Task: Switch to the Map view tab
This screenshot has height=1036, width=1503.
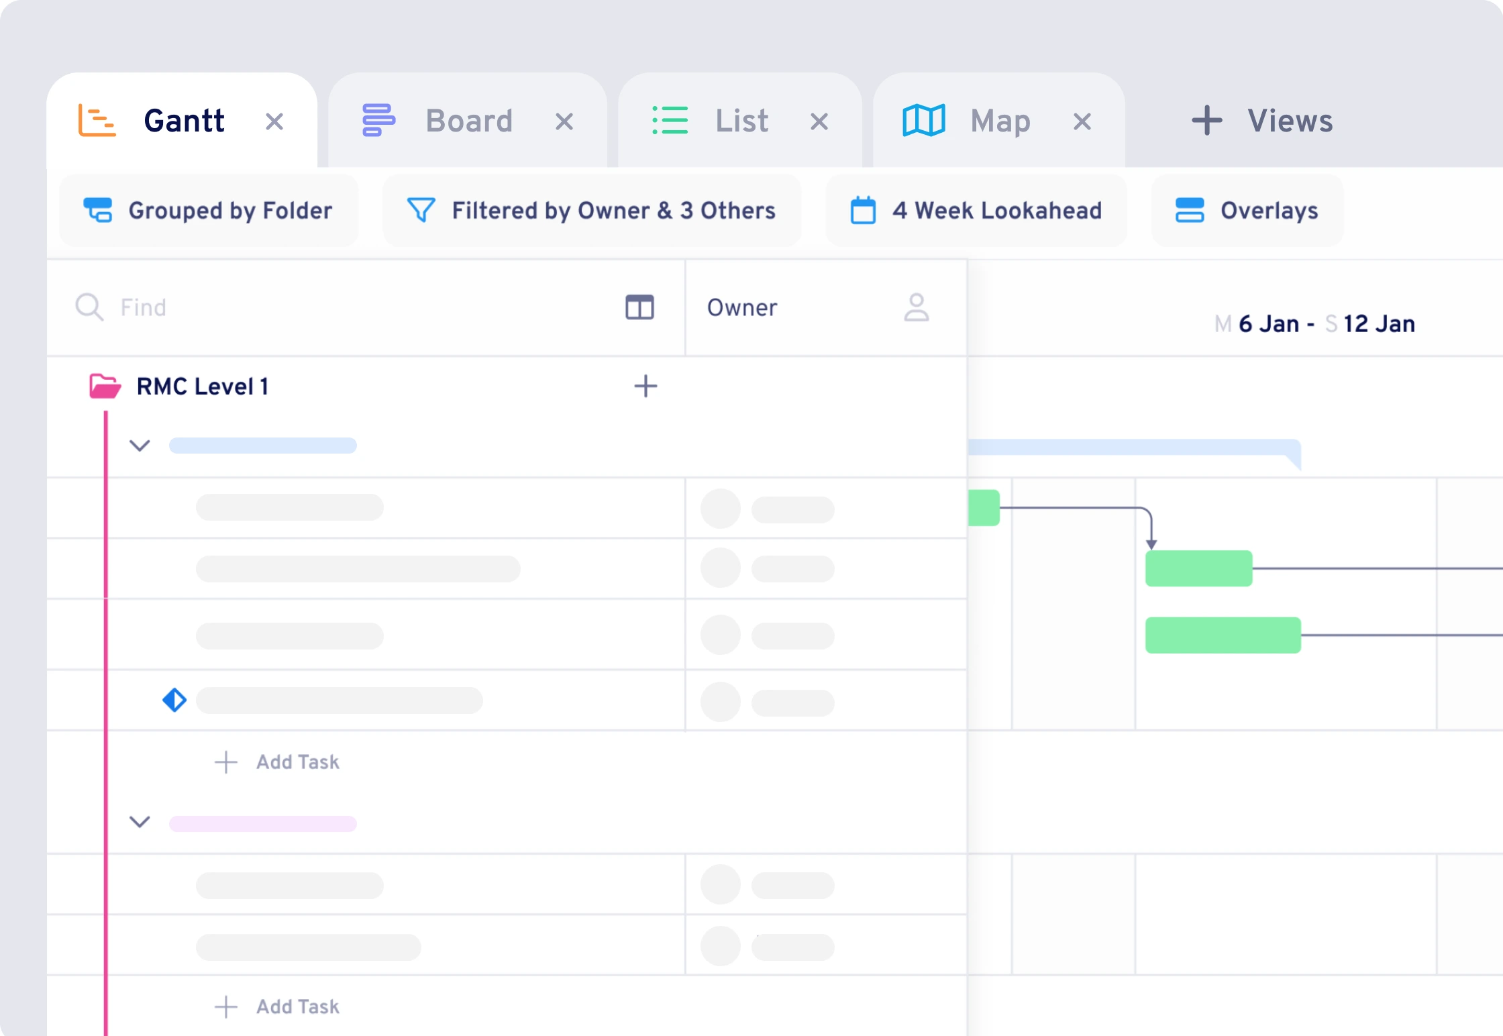Action: tap(1000, 121)
